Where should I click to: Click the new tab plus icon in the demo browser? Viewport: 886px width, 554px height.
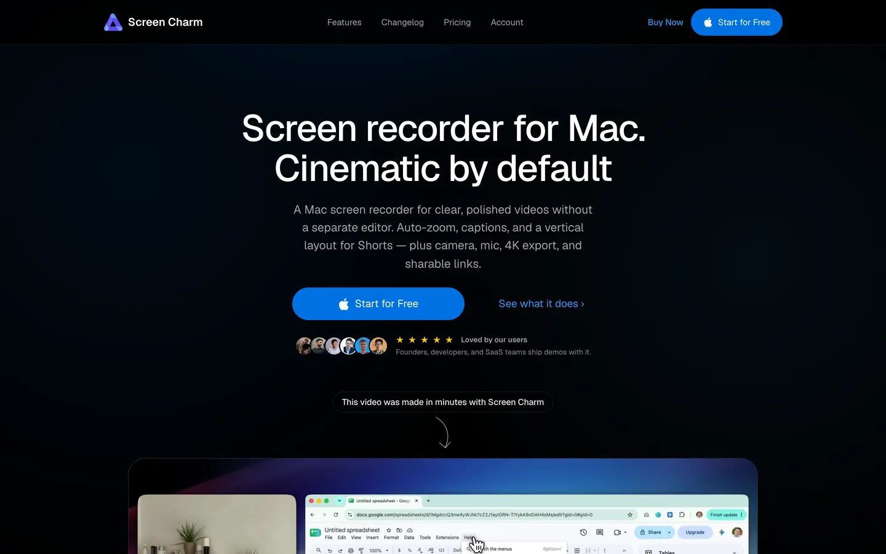(428, 500)
